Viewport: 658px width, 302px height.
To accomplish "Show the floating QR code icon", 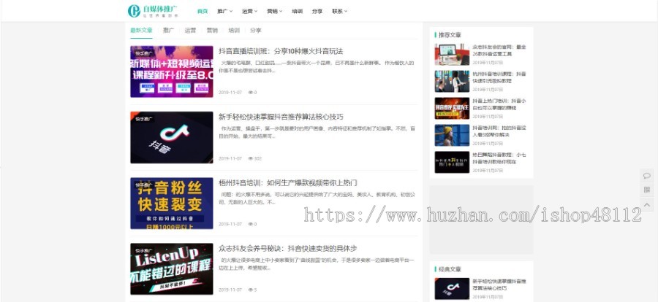I will coord(647,190).
